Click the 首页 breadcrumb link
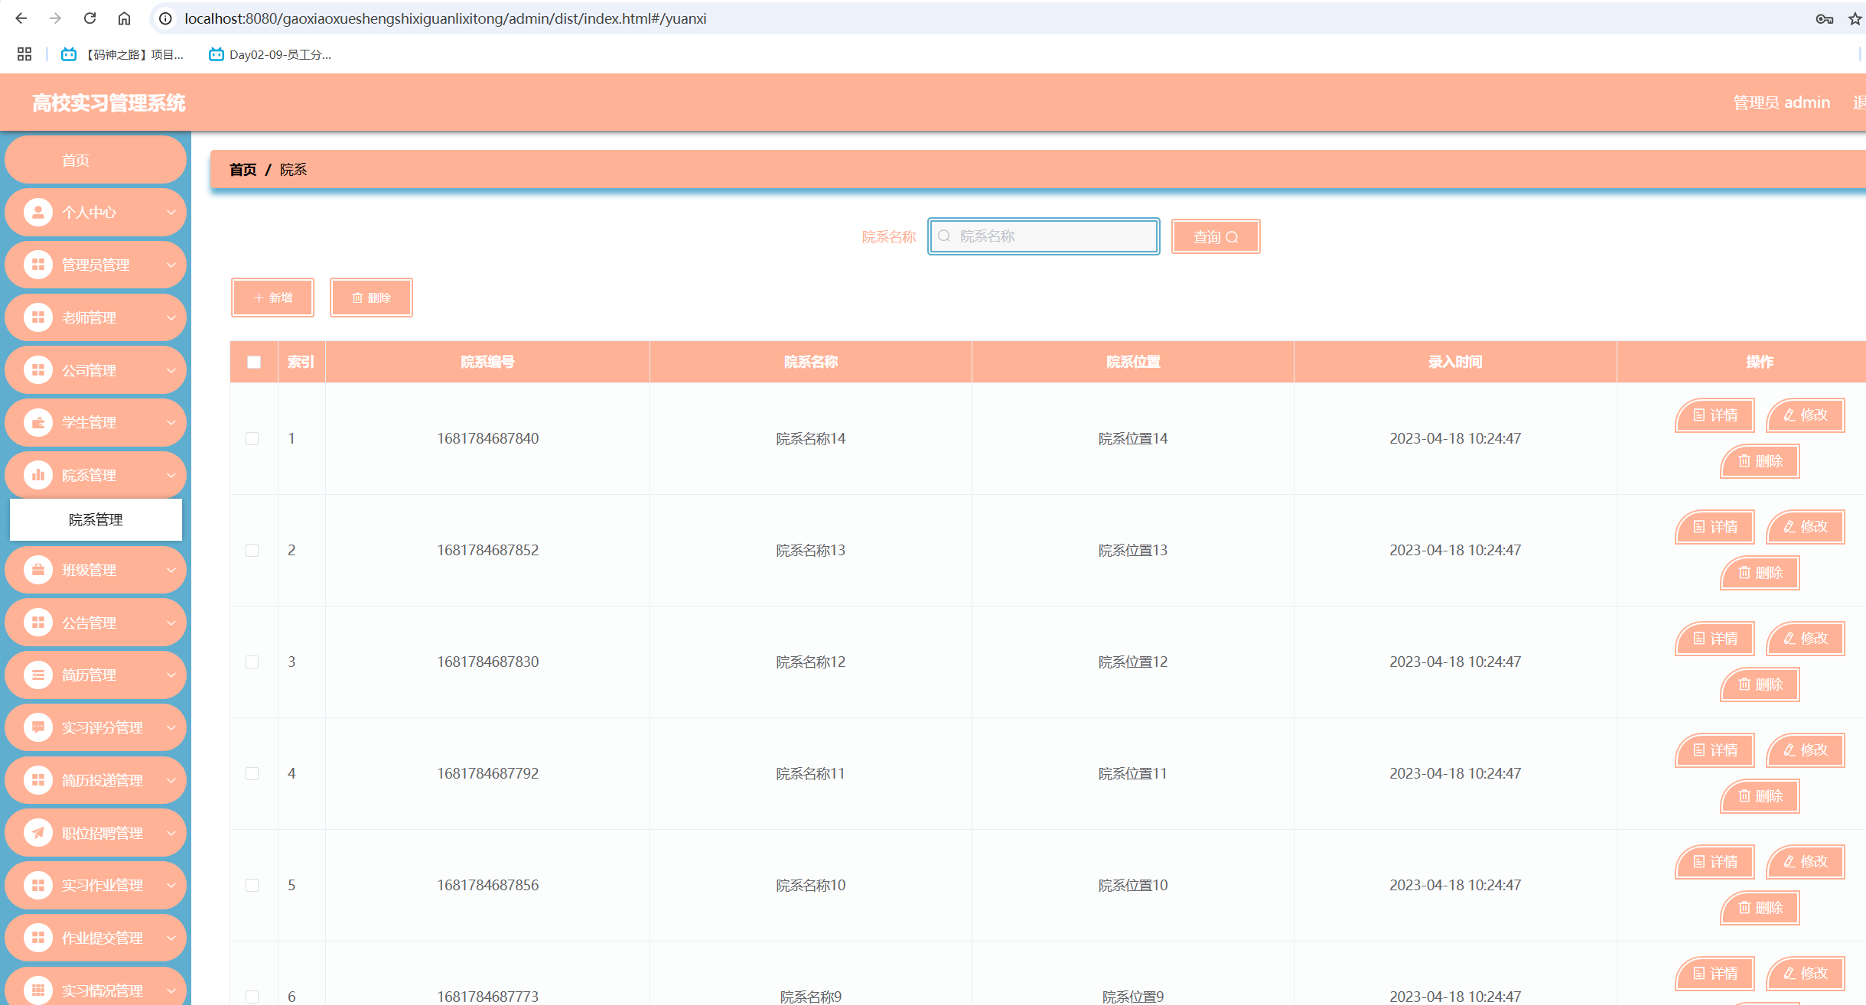Viewport: 1866px width, 1005px height. pos(243,170)
